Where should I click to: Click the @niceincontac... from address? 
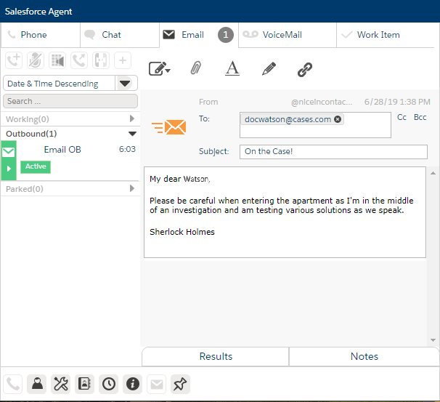[322, 102]
